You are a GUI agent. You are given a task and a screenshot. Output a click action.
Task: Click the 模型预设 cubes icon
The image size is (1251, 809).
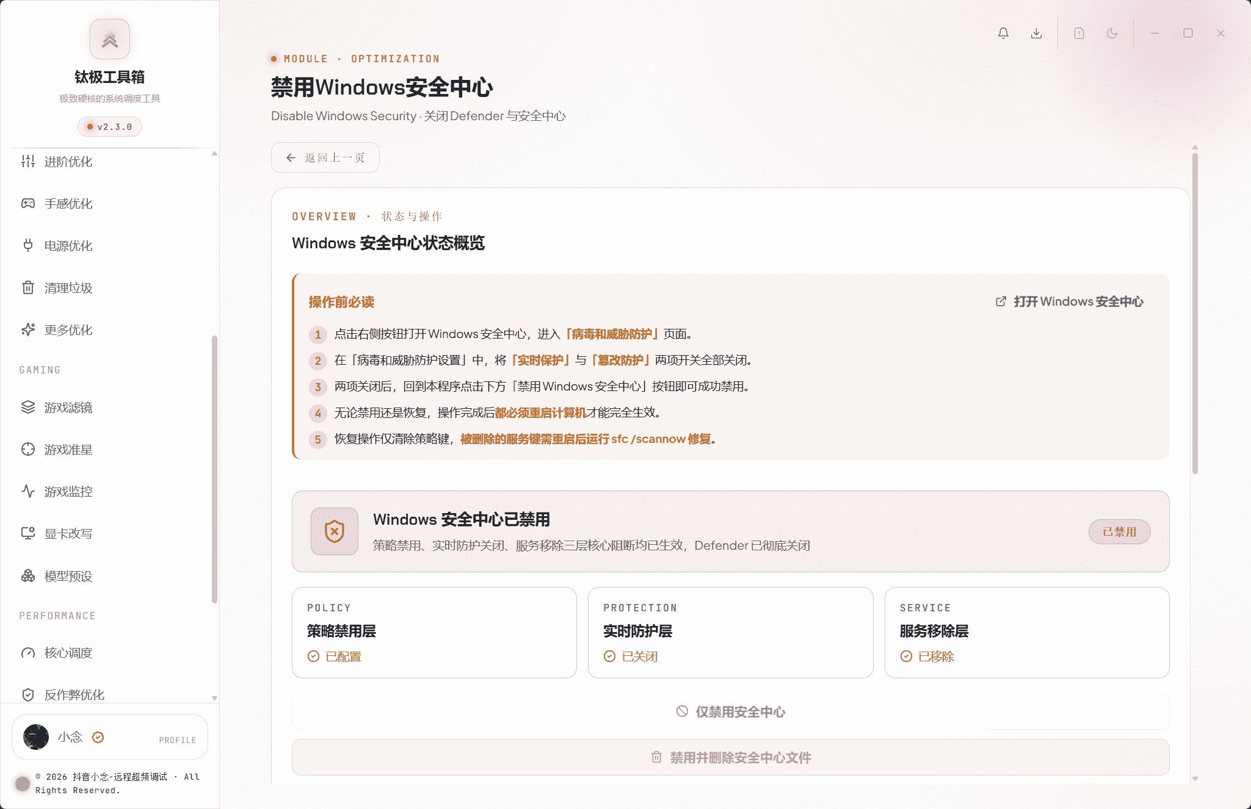click(28, 576)
